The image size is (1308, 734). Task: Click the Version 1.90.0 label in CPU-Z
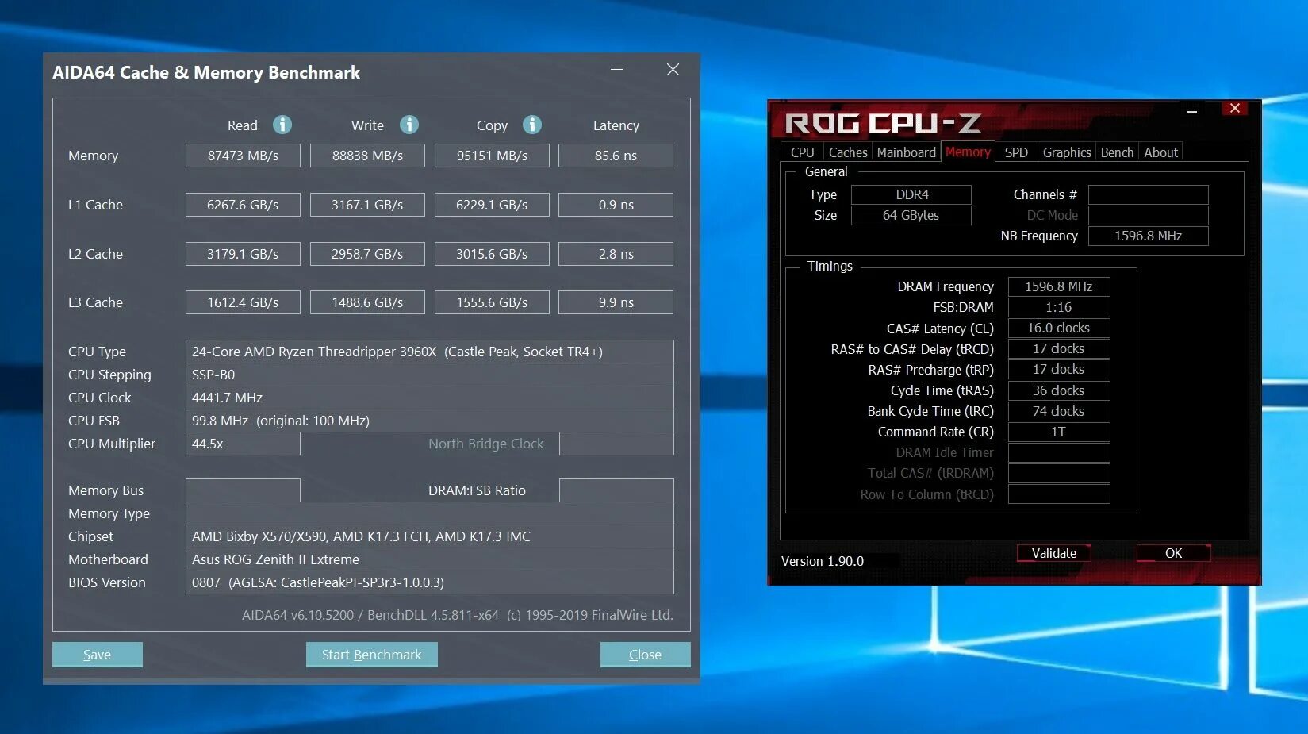coord(823,561)
